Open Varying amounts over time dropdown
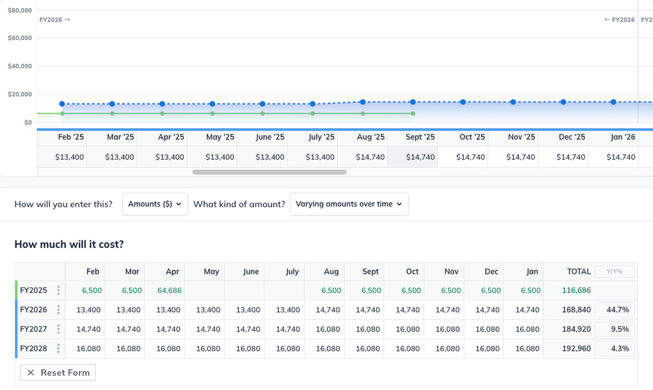 (x=349, y=204)
